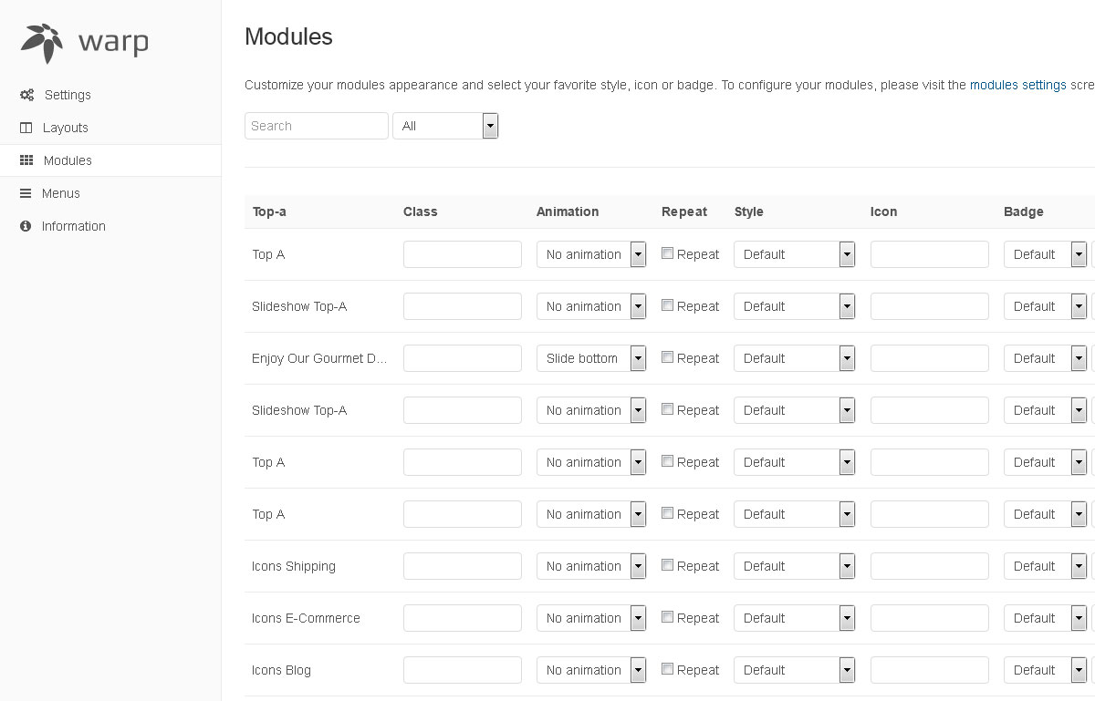Focus Icon field for Icons Blog row
The image size is (1095, 701).
pos(929,670)
